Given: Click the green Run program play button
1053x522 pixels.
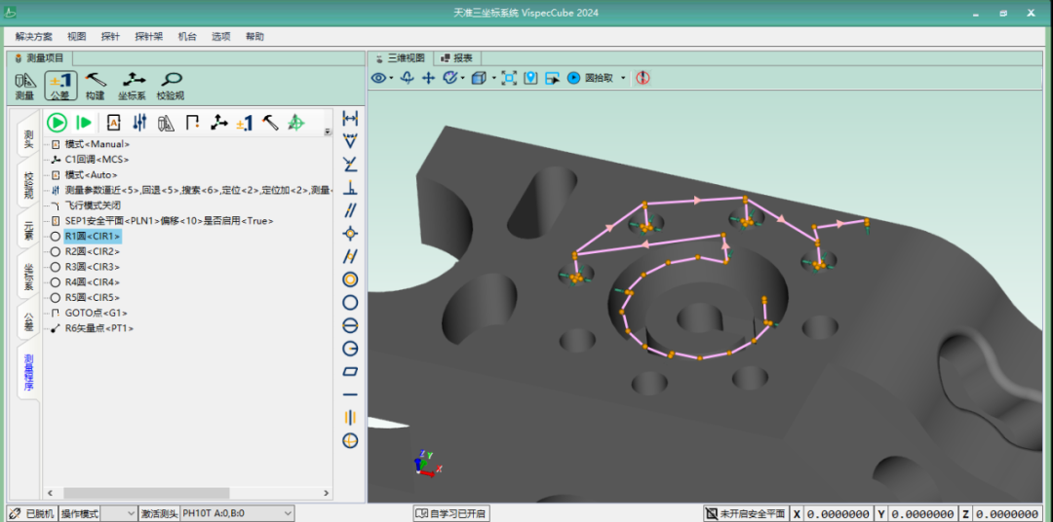Looking at the screenshot, I should pyautogui.click(x=58, y=122).
